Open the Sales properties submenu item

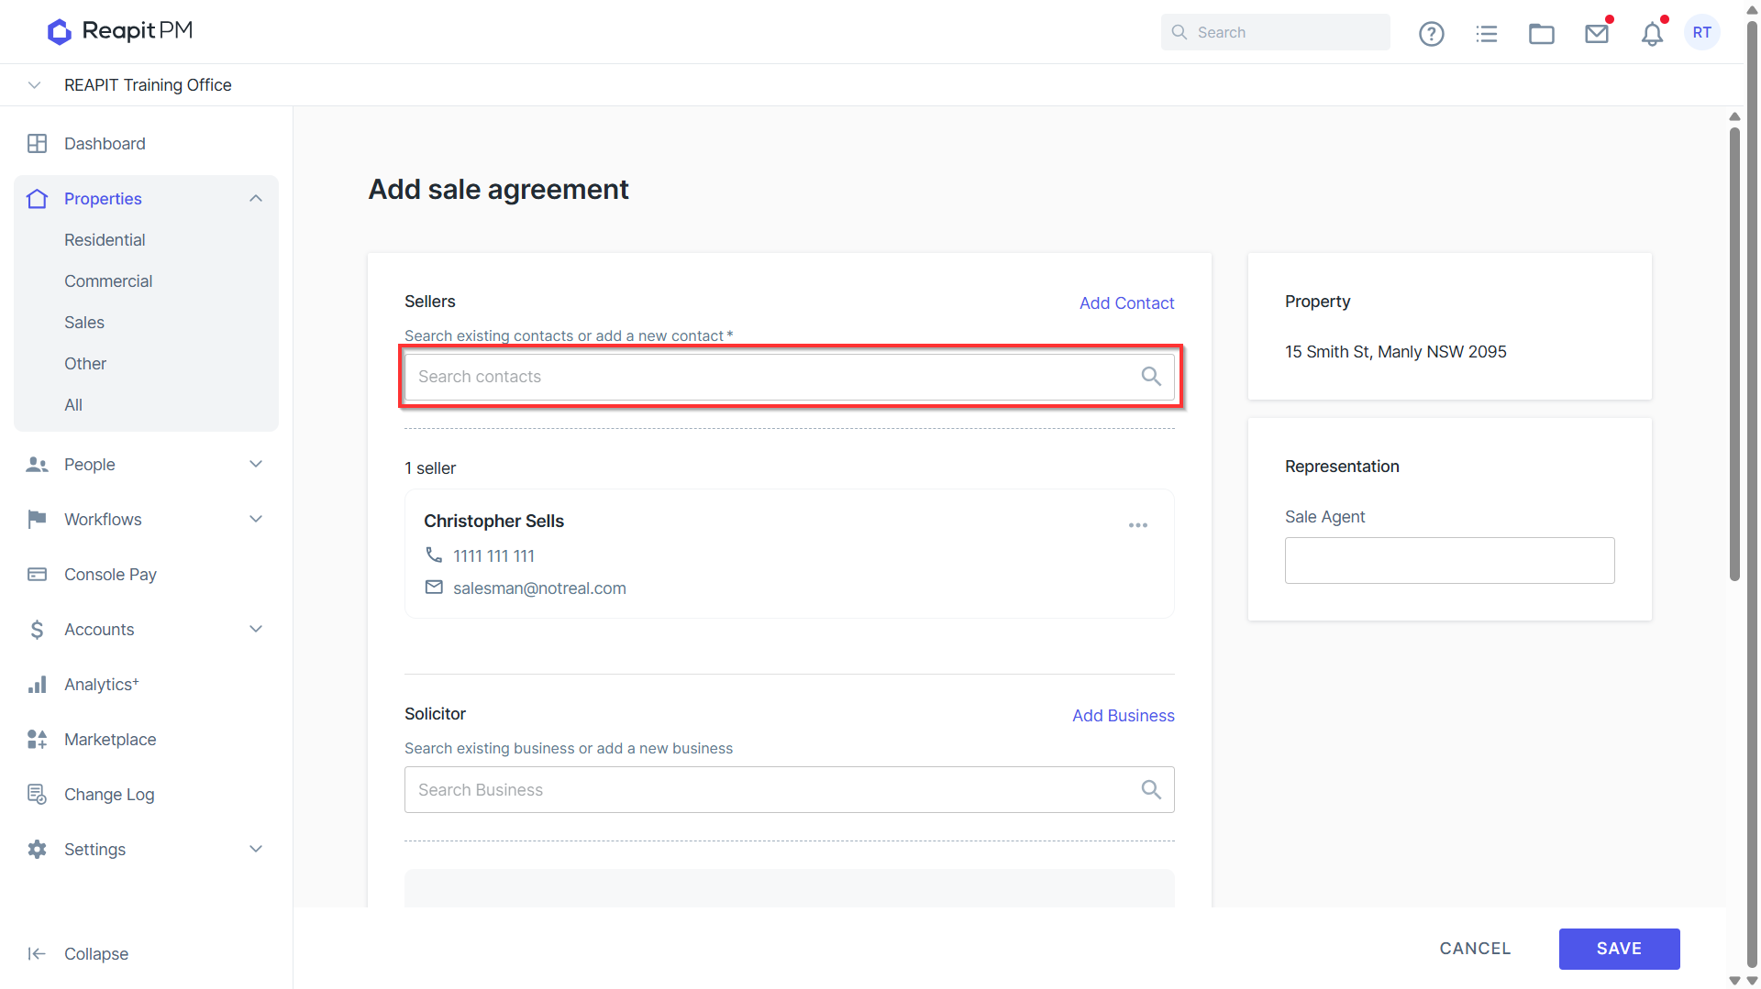[x=84, y=323]
